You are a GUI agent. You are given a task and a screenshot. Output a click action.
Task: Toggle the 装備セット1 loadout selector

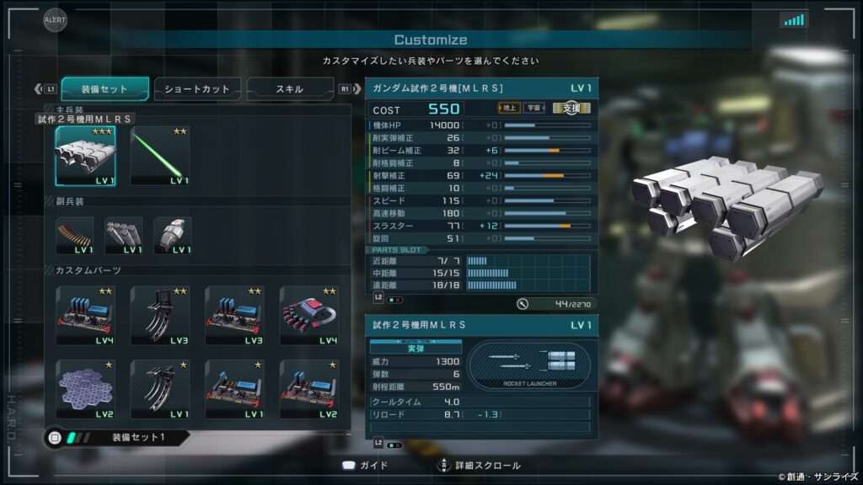[116, 438]
